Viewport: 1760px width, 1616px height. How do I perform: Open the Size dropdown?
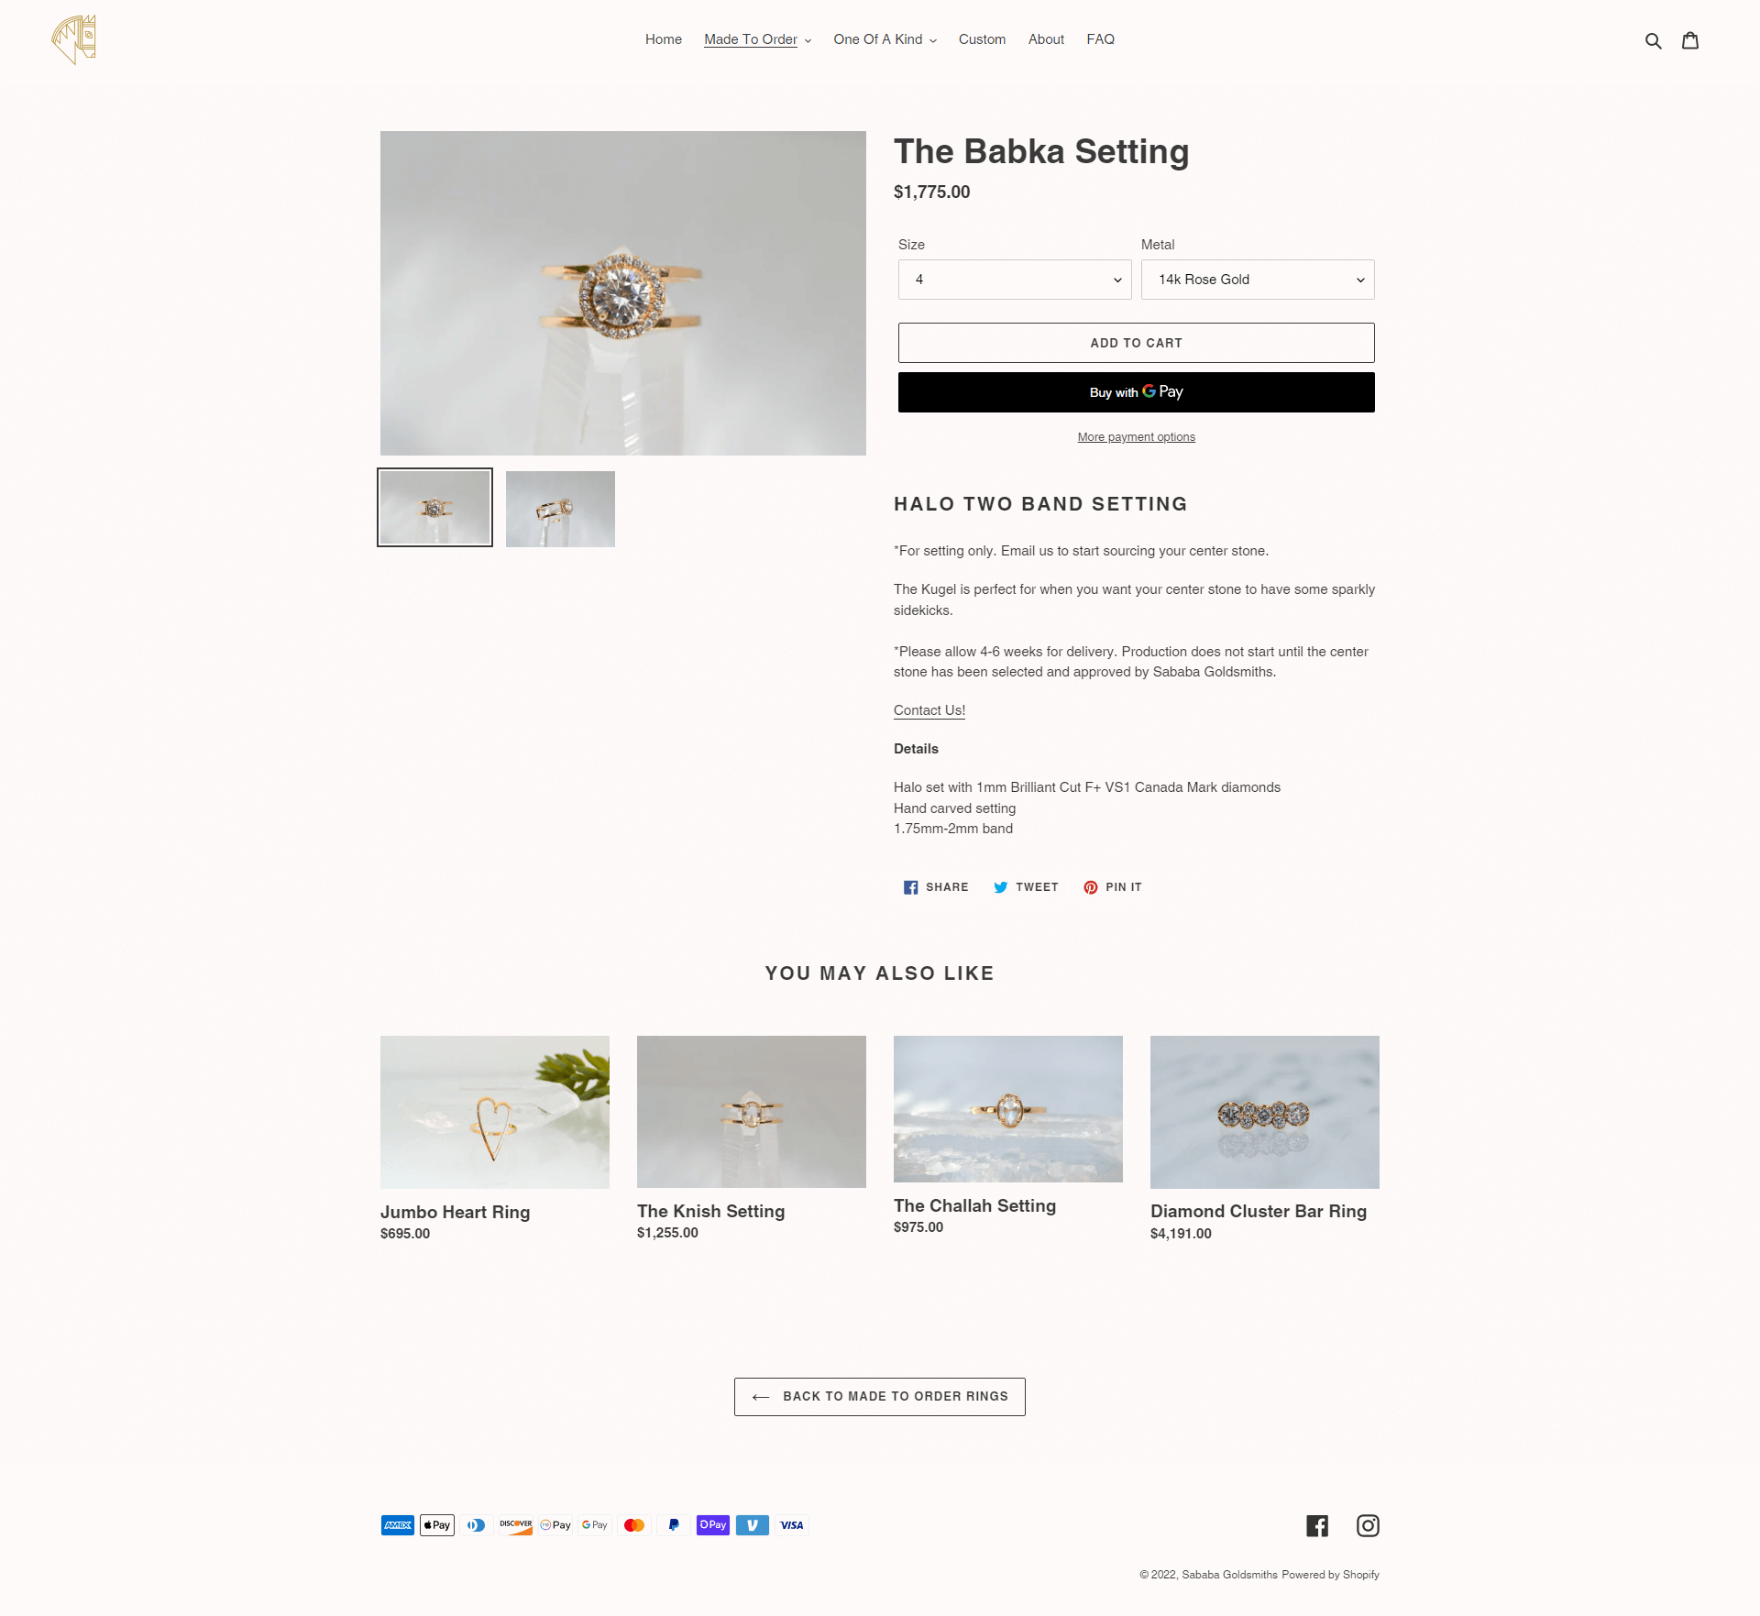pyautogui.click(x=1015, y=280)
